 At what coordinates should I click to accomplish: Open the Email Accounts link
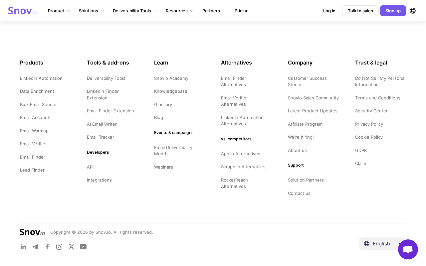(36, 117)
